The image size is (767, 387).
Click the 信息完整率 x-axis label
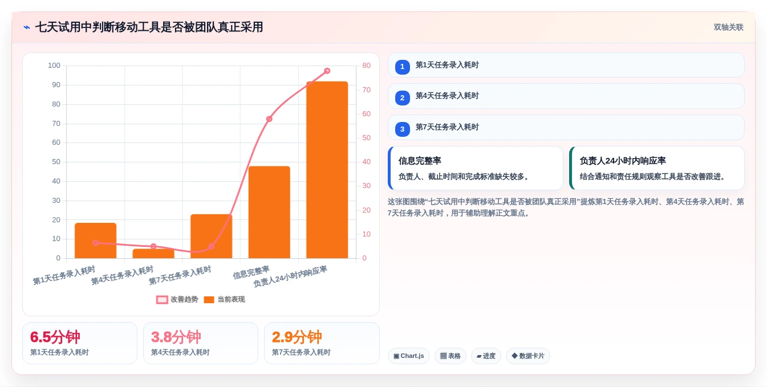pos(251,272)
